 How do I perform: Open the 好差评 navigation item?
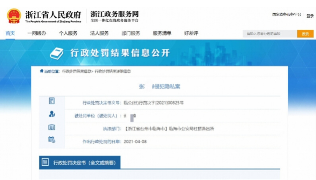click(x=191, y=33)
